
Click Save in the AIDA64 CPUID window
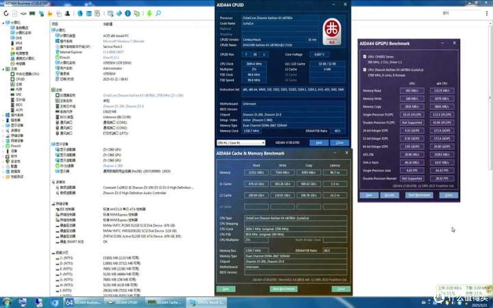[x=319, y=143]
